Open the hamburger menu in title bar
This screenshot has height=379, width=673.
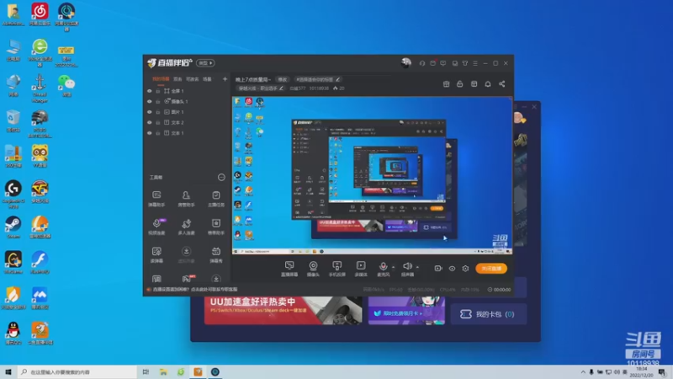(x=475, y=63)
